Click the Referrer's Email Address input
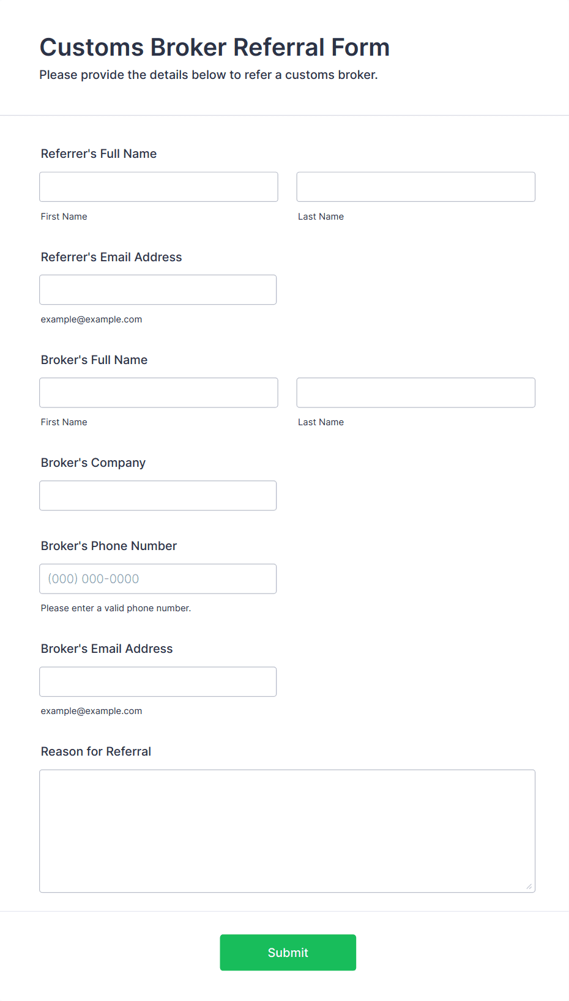 (x=158, y=289)
